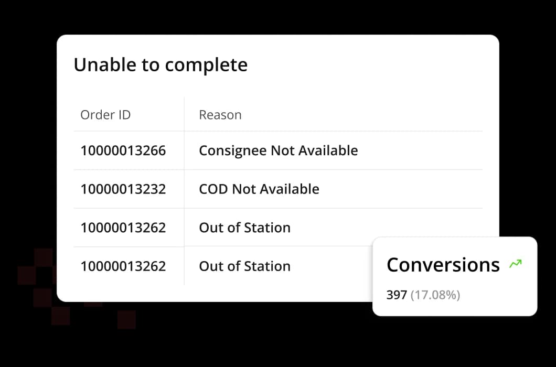This screenshot has width=556, height=367.
Task: Open order 10000013232
Action: tap(123, 189)
